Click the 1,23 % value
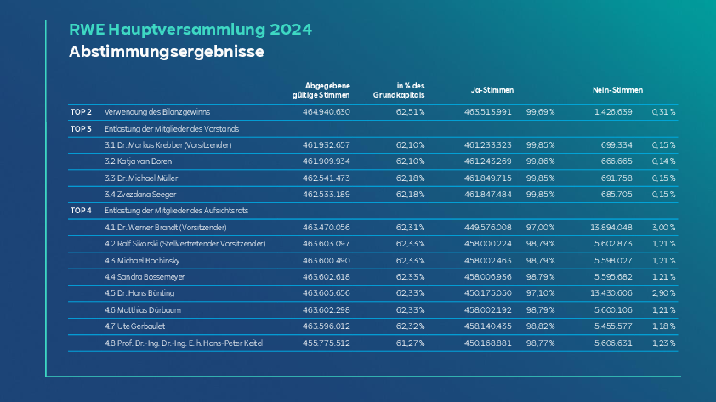Screen dimensions: 716x402 (x=663, y=343)
